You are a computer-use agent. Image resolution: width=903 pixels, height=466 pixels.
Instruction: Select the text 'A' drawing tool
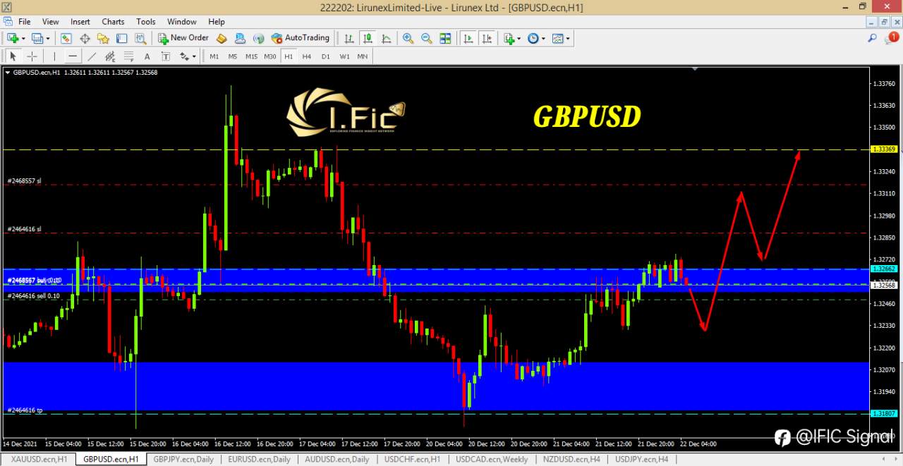147,56
